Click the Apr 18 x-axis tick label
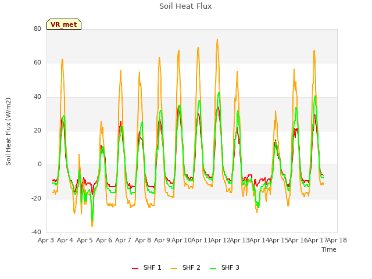Viewport: 372px width, 279px height. coord(337,240)
